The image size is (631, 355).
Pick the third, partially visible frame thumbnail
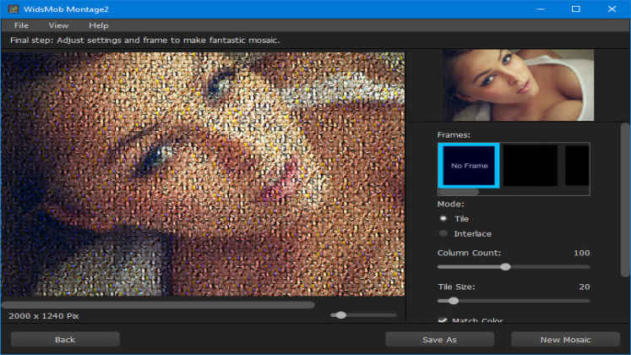(577, 165)
